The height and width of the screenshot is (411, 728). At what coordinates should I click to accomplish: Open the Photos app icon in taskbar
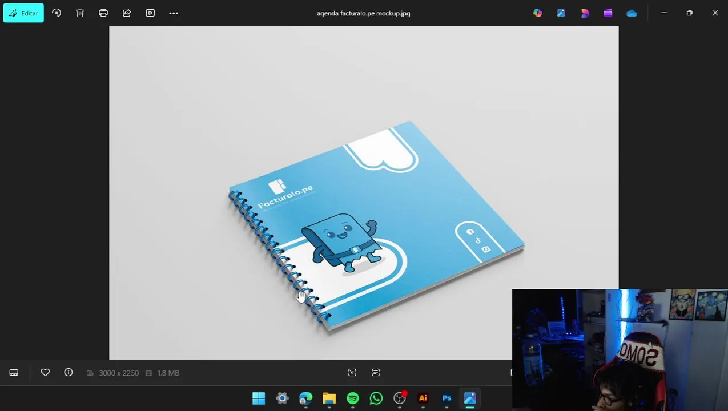tap(470, 398)
